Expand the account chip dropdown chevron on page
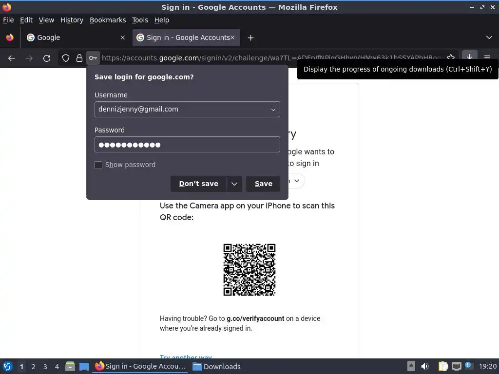The height and width of the screenshot is (374, 499). click(x=297, y=181)
